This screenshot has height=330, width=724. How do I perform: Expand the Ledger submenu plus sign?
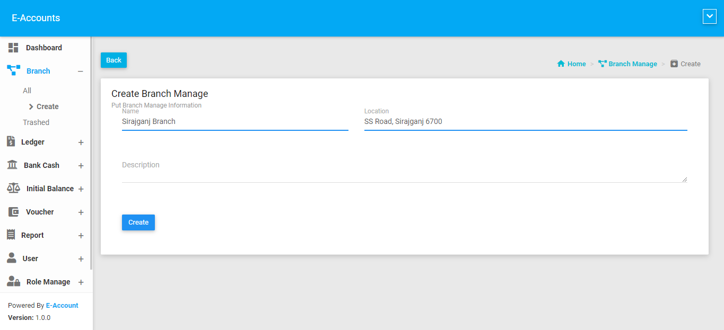(81, 142)
